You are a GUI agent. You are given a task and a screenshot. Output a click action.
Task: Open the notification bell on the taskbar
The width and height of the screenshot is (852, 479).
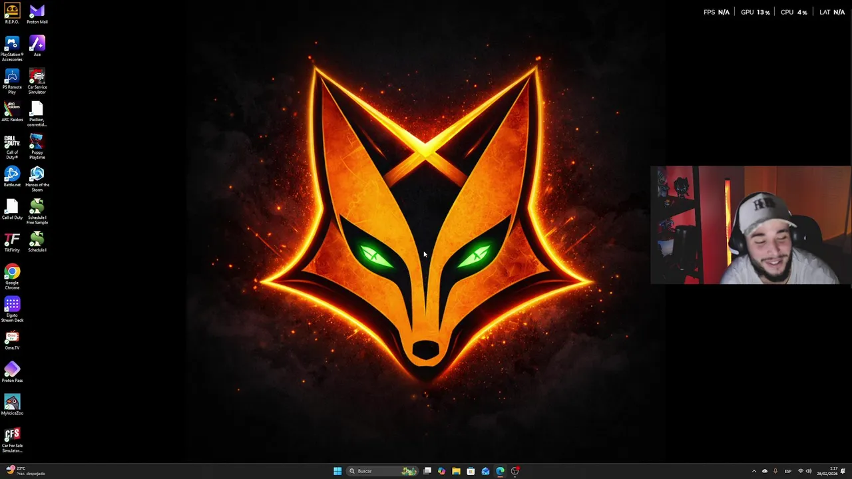(x=843, y=471)
